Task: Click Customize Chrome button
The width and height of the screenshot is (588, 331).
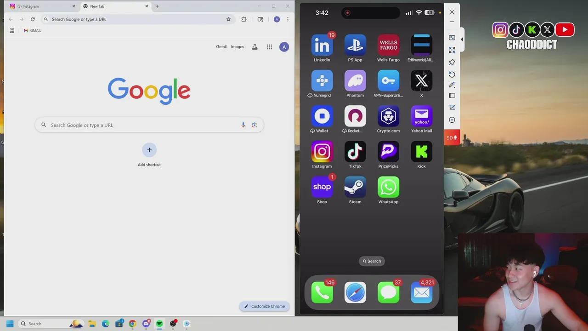Action: pos(265,306)
